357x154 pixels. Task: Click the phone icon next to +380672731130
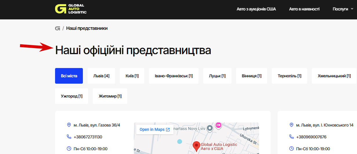(x=69, y=137)
